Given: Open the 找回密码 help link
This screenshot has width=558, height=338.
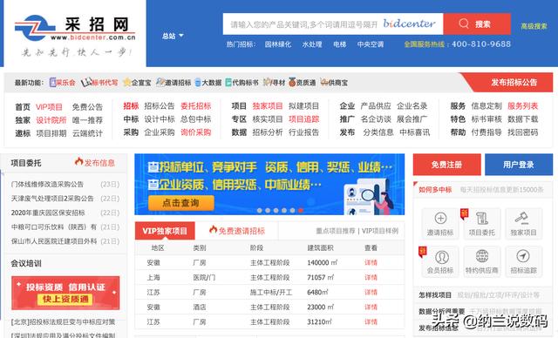Looking at the screenshot, I should click(522, 132).
